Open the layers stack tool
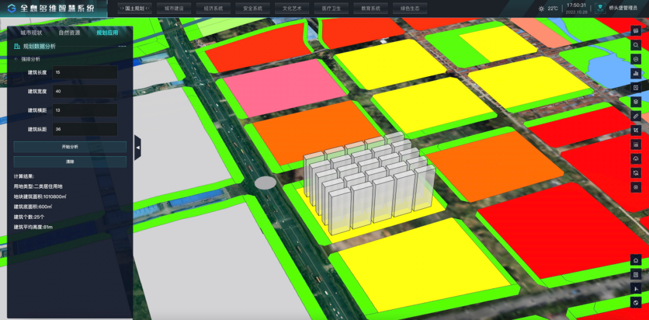649x320 pixels. pos(636,101)
